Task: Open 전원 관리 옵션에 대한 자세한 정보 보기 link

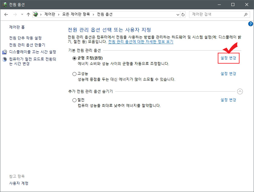Action: tap(141, 42)
